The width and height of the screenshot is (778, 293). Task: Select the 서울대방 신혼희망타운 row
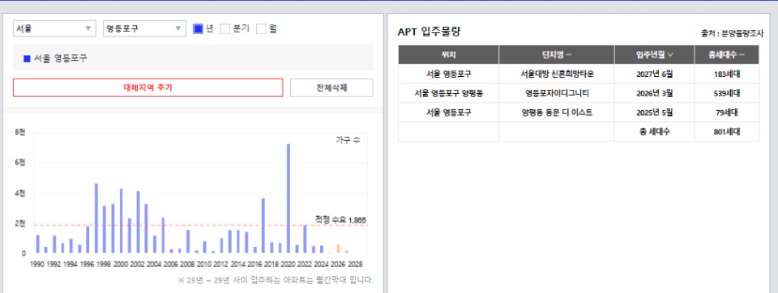(x=579, y=74)
